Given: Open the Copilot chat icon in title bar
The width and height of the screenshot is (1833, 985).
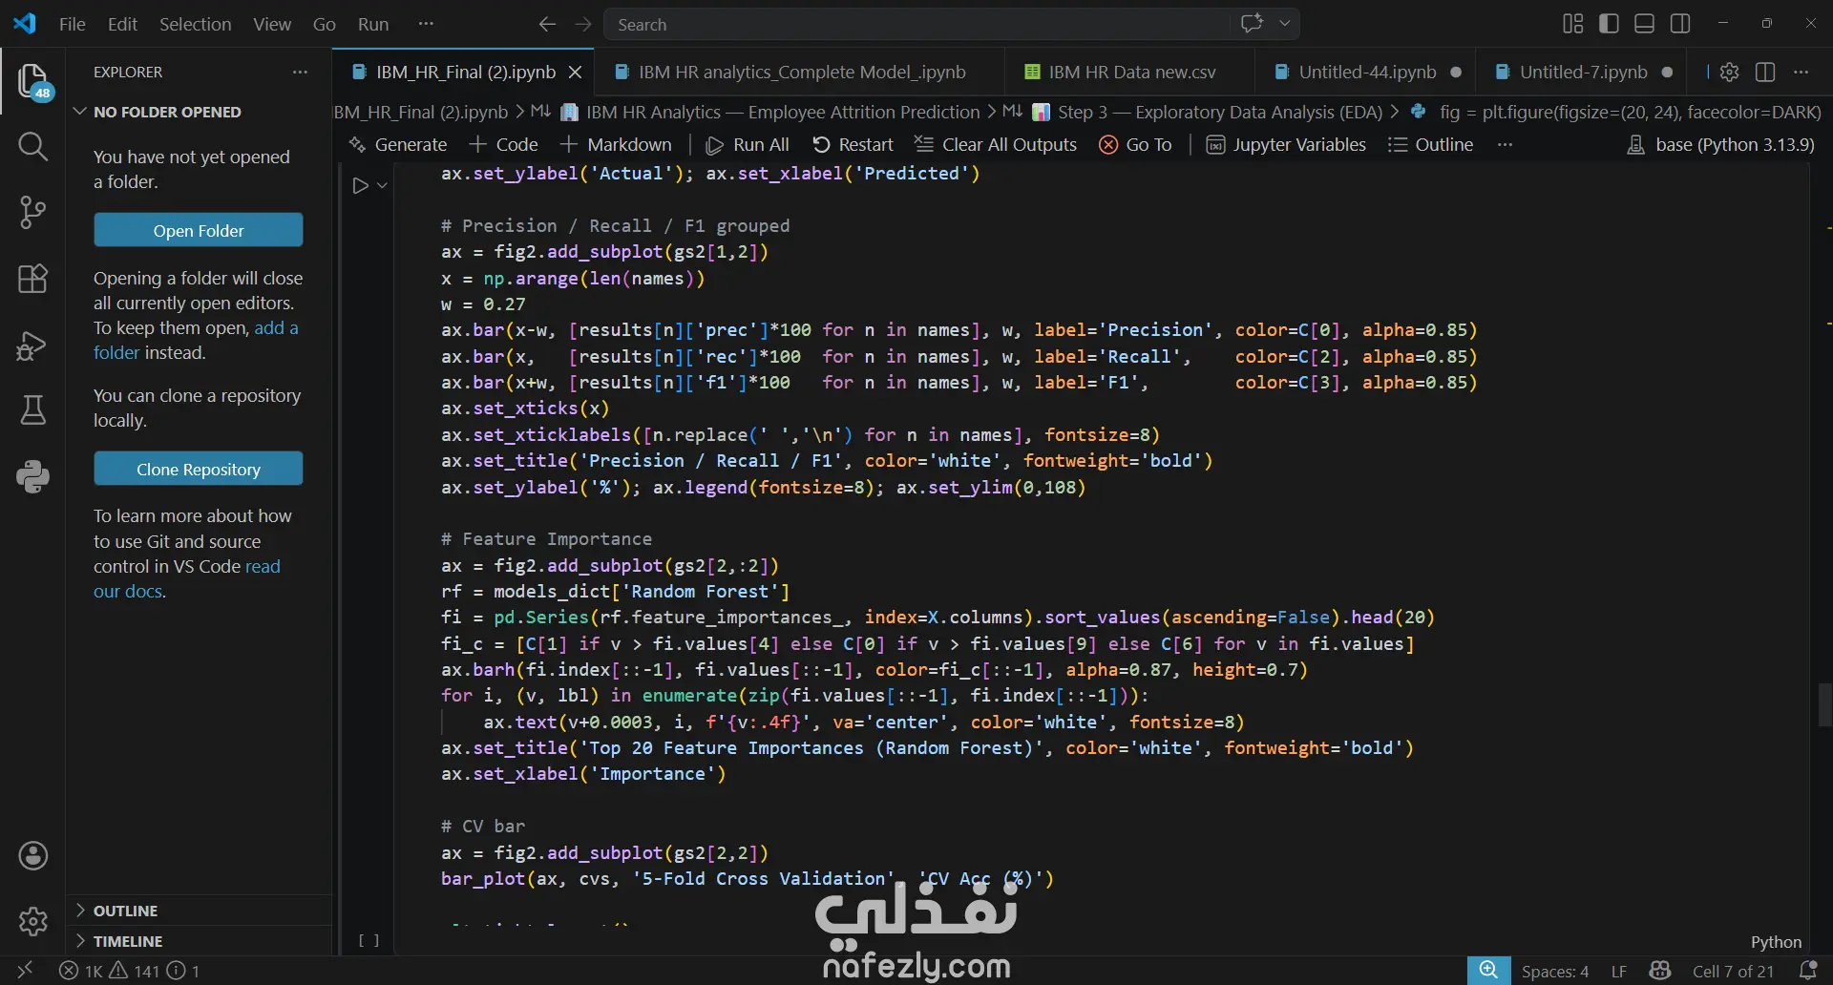Looking at the screenshot, I should [x=1252, y=24].
